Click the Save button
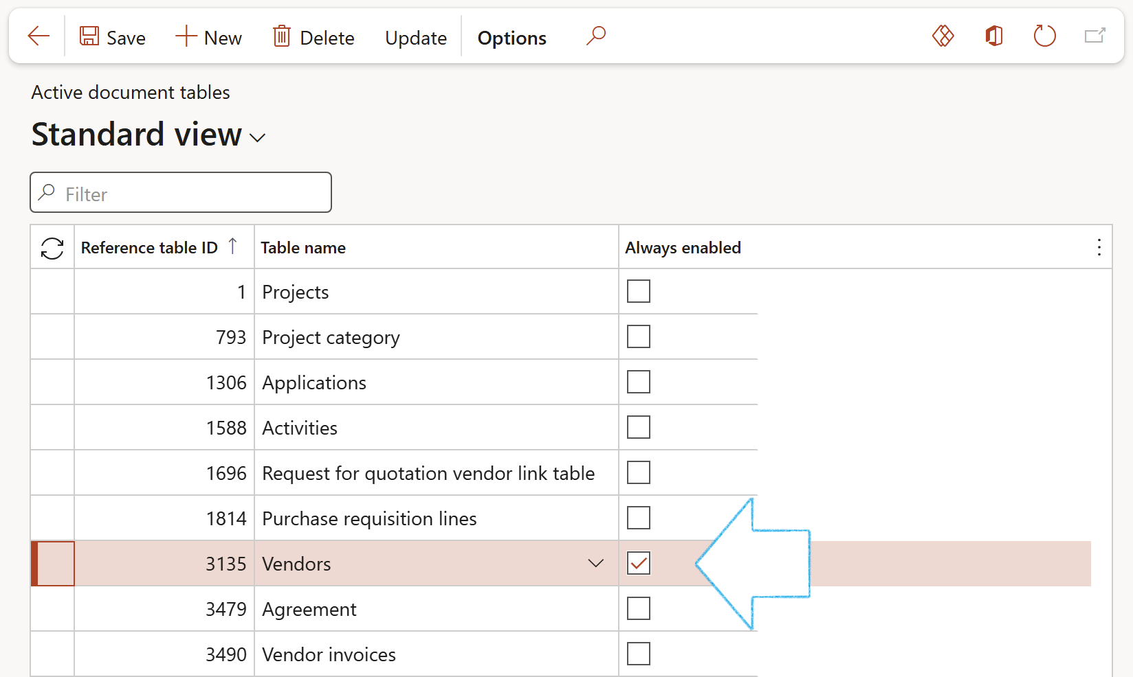This screenshot has height=677, width=1133. (x=113, y=38)
